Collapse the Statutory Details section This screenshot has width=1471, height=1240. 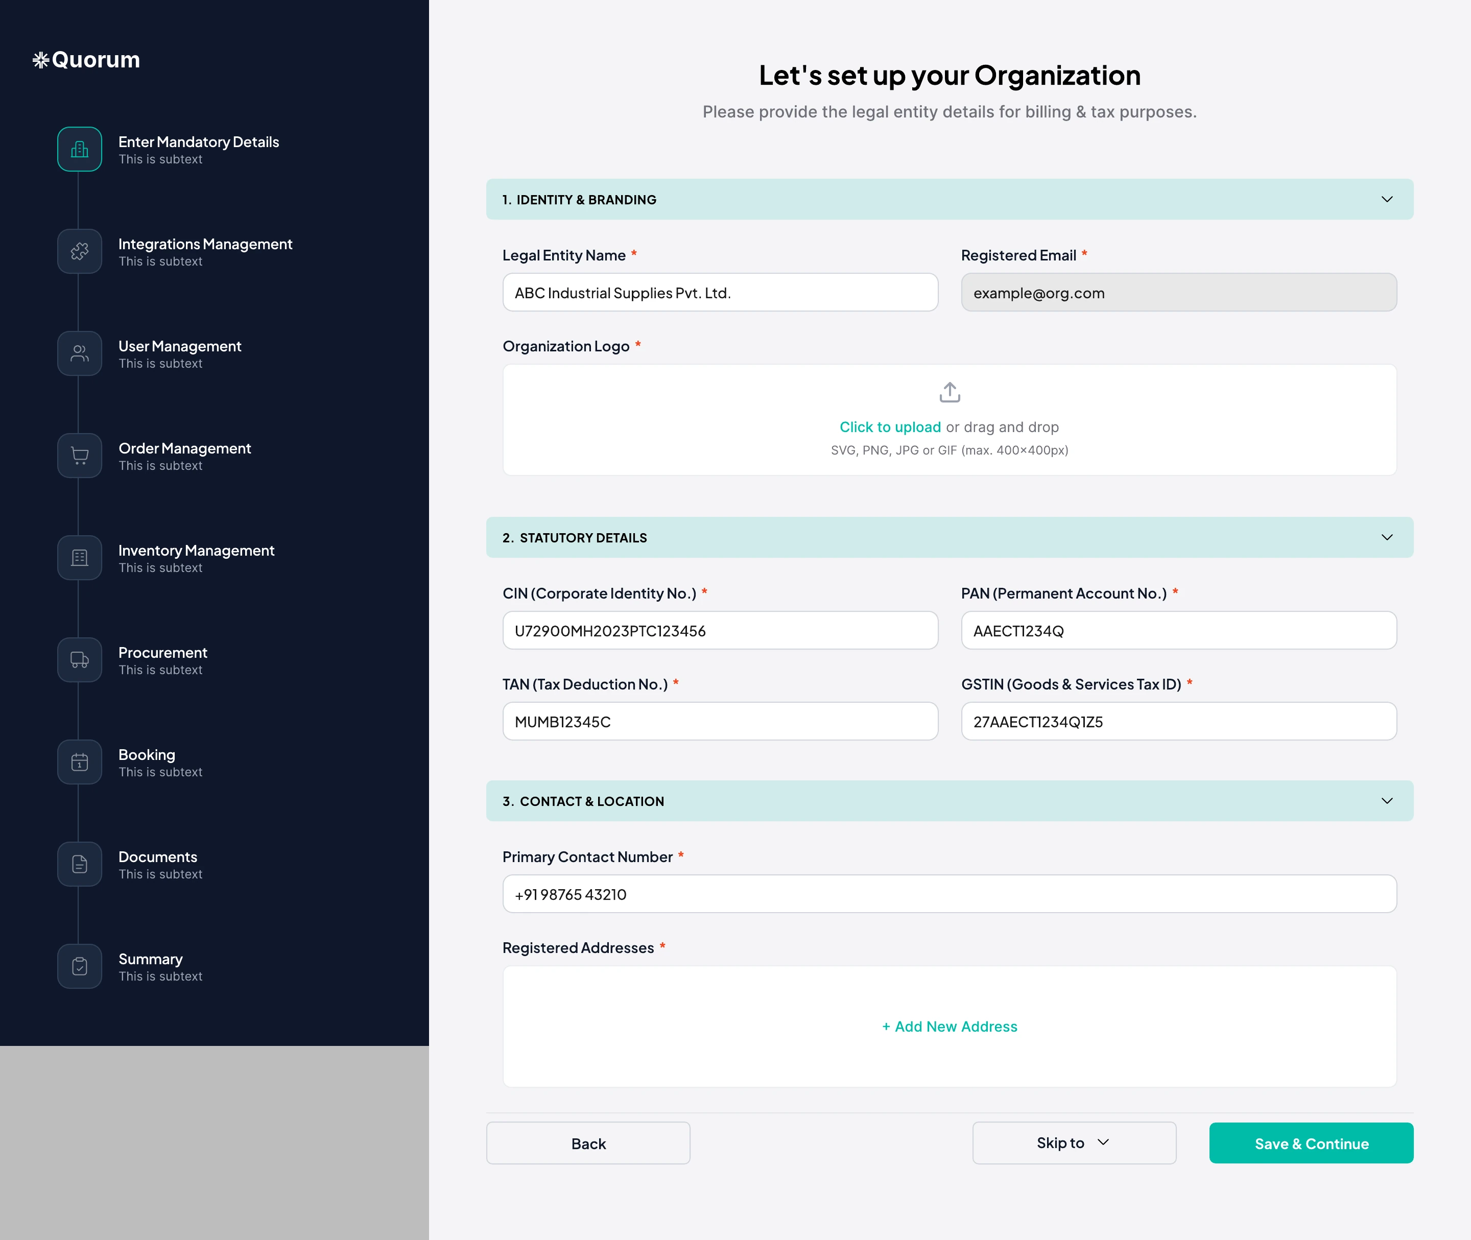pos(1387,537)
